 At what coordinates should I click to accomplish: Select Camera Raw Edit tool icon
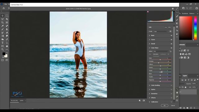[x=177, y=13]
